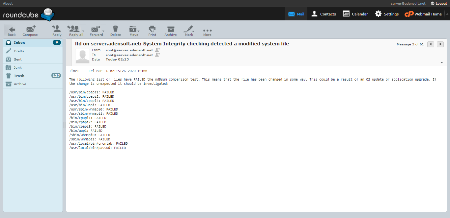
Task: Open the Move to folder dropdown
Action: 139,31
